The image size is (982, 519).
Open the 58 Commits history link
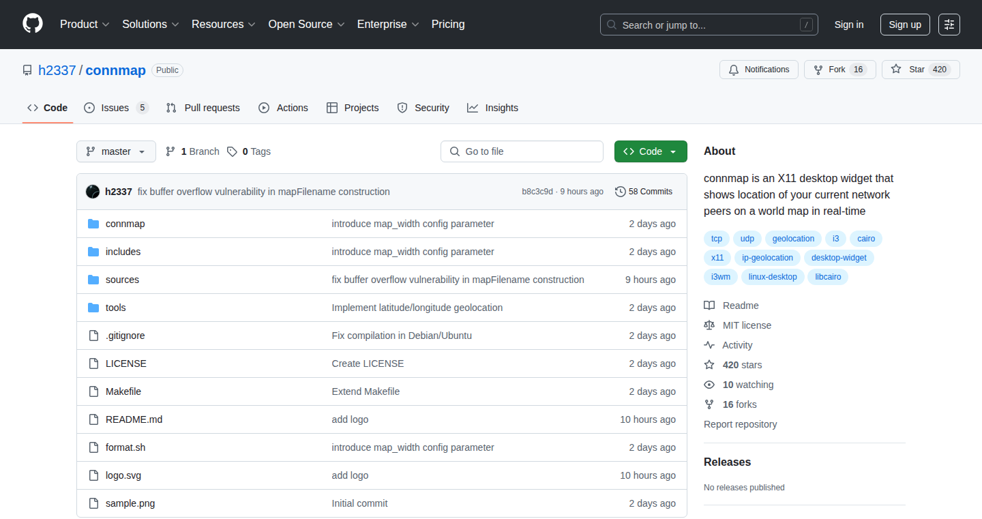pyautogui.click(x=644, y=192)
